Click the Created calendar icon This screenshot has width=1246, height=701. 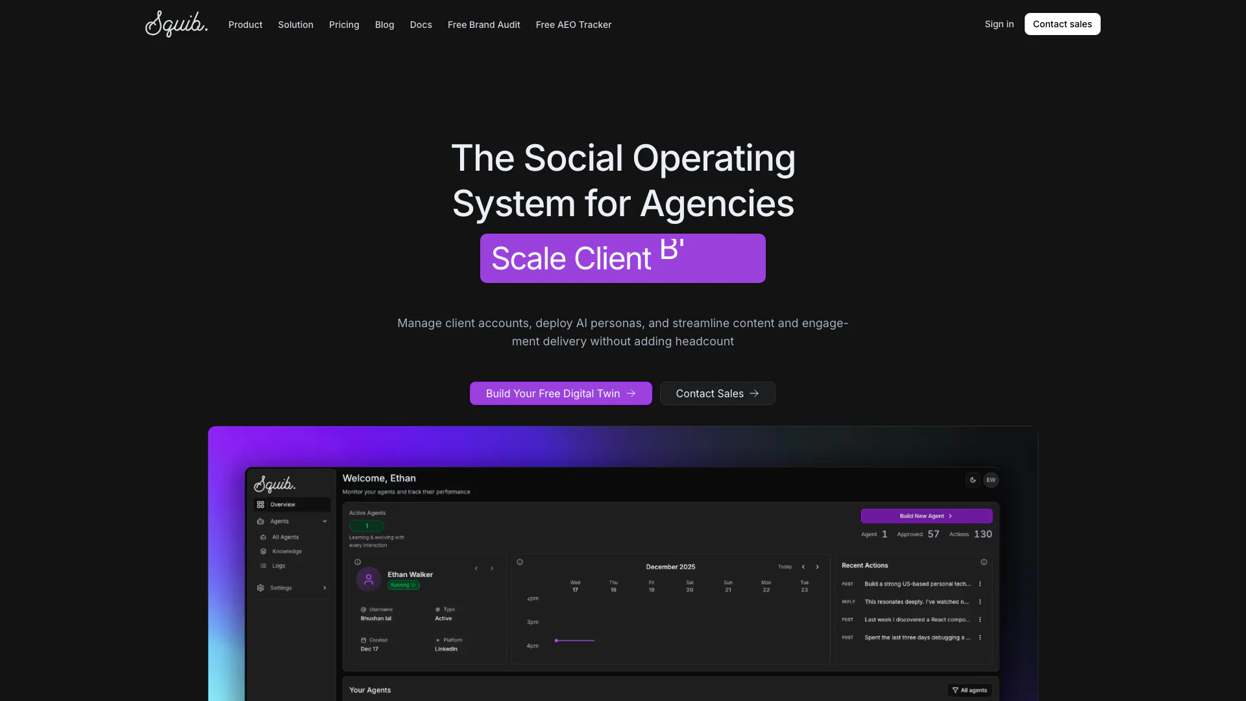[363, 640]
